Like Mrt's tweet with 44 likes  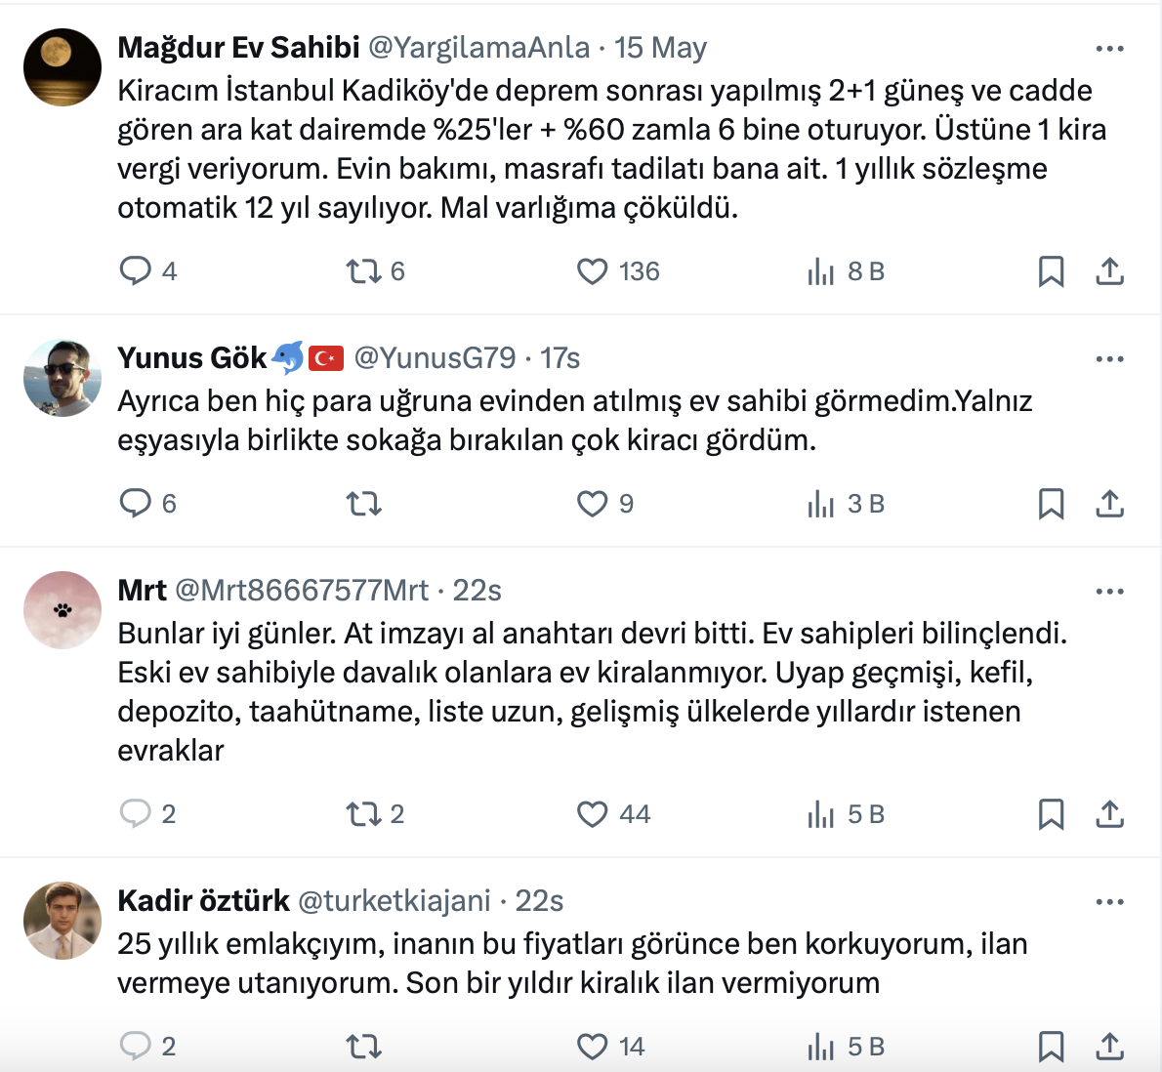592,813
